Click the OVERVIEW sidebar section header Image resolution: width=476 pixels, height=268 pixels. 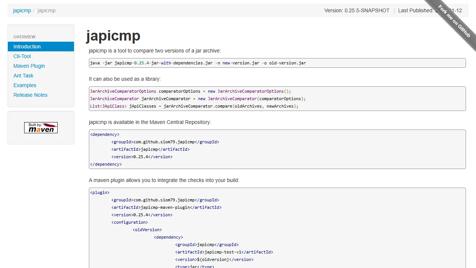pos(24,37)
